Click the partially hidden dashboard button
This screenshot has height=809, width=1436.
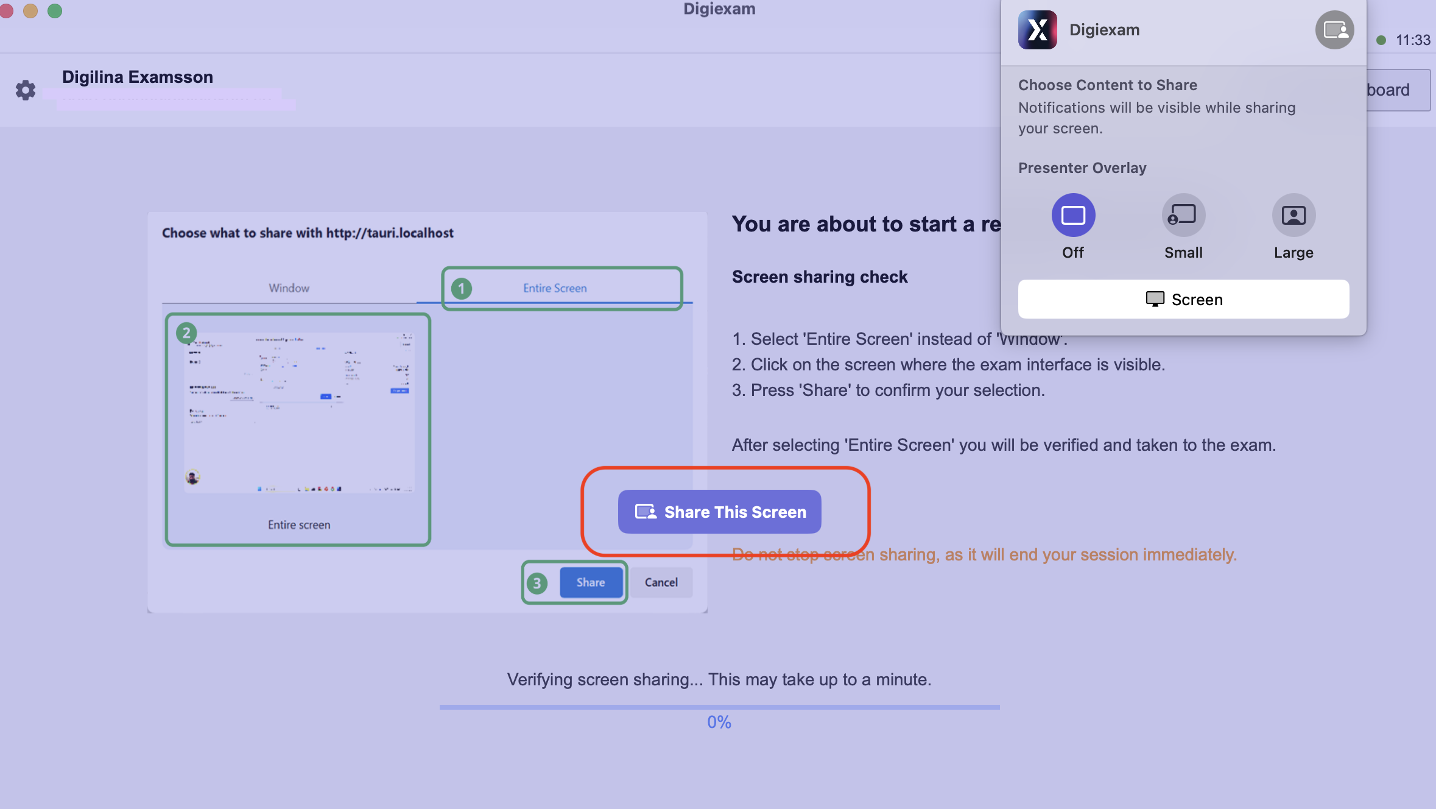1398,90
